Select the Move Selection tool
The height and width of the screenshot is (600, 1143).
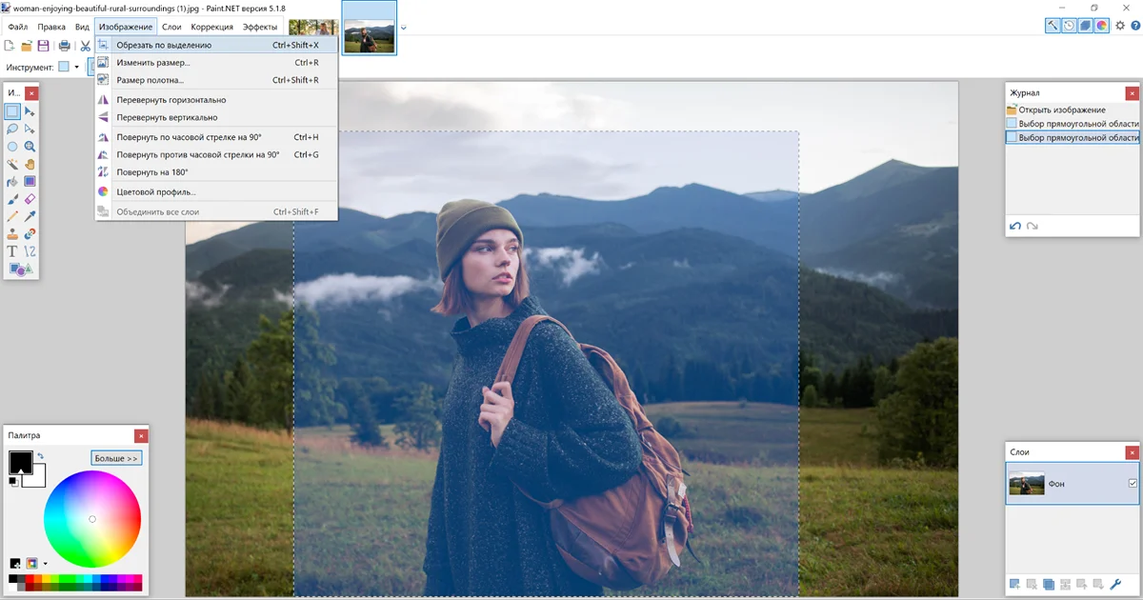(x=30, y=129)
